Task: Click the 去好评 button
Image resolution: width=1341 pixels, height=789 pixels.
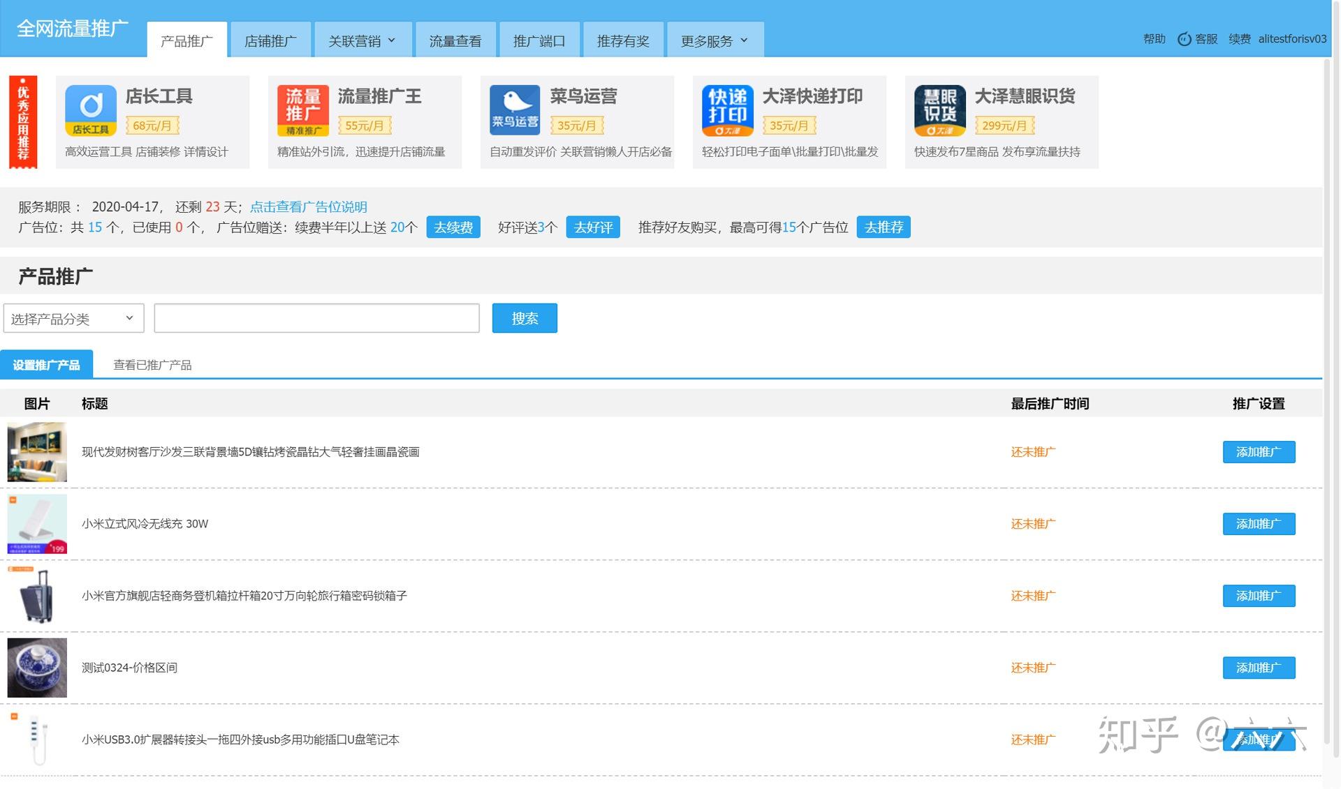Action: (593, 227)
